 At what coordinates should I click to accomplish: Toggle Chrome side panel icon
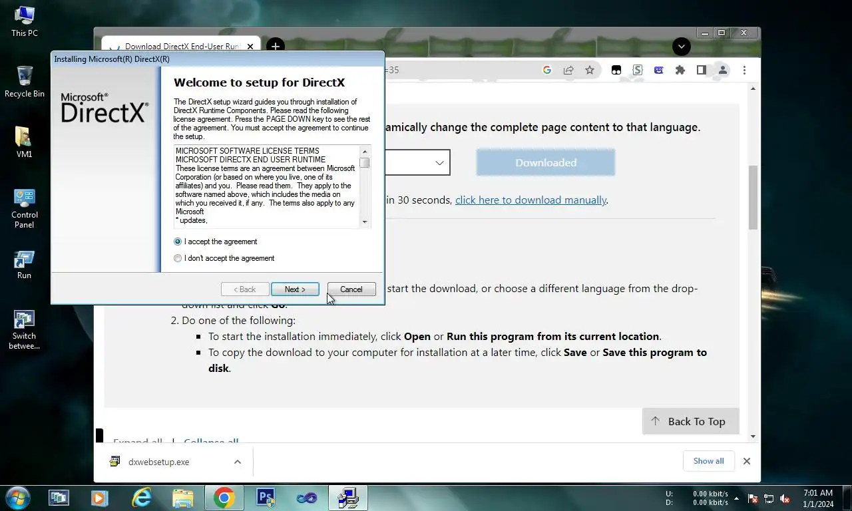pyautogui.click(x=702, y=70)
